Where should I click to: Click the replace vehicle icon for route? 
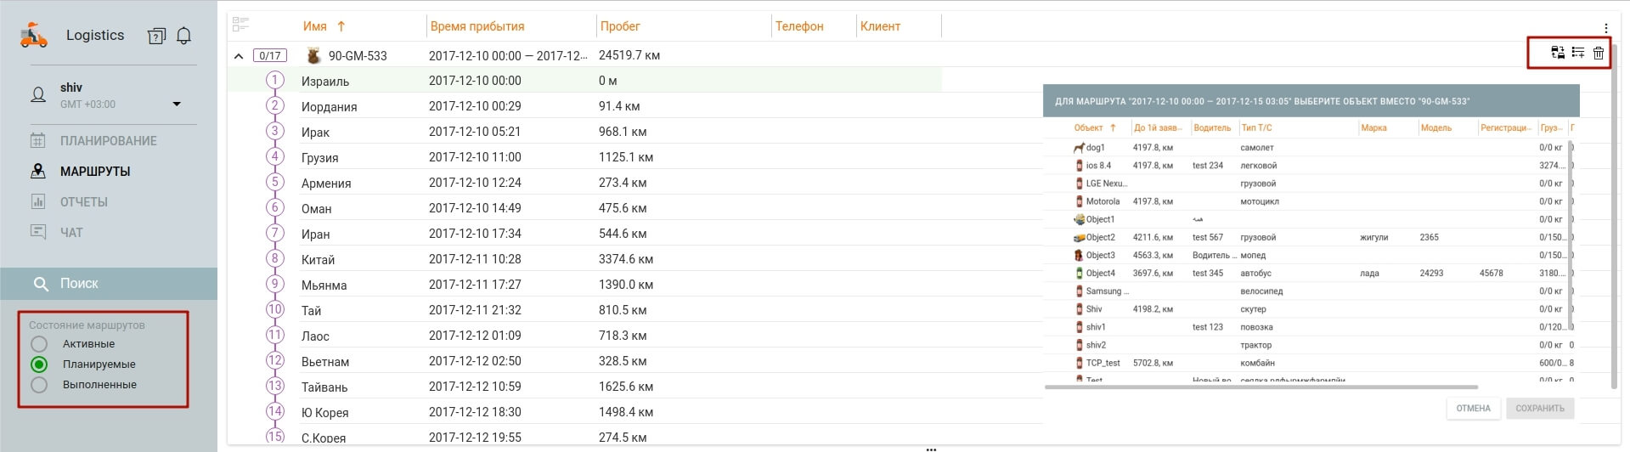click(1558, 53)
